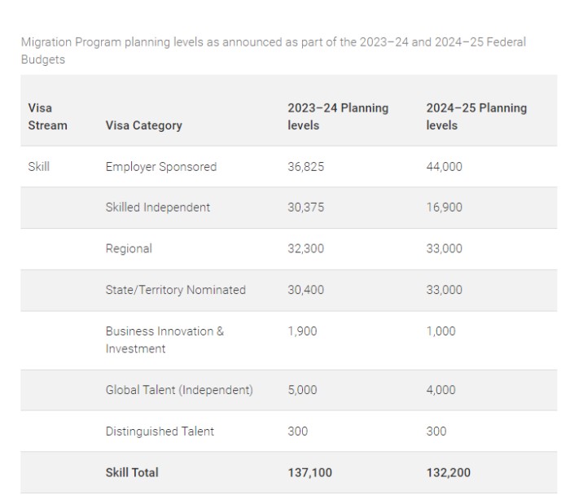Select the 36,825 Employer Sponsored value
This screenshot has height=495, width=570.
coord(305,166)
